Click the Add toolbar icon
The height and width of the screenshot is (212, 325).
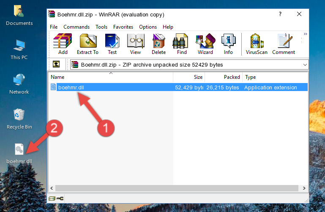click(63, 44)
